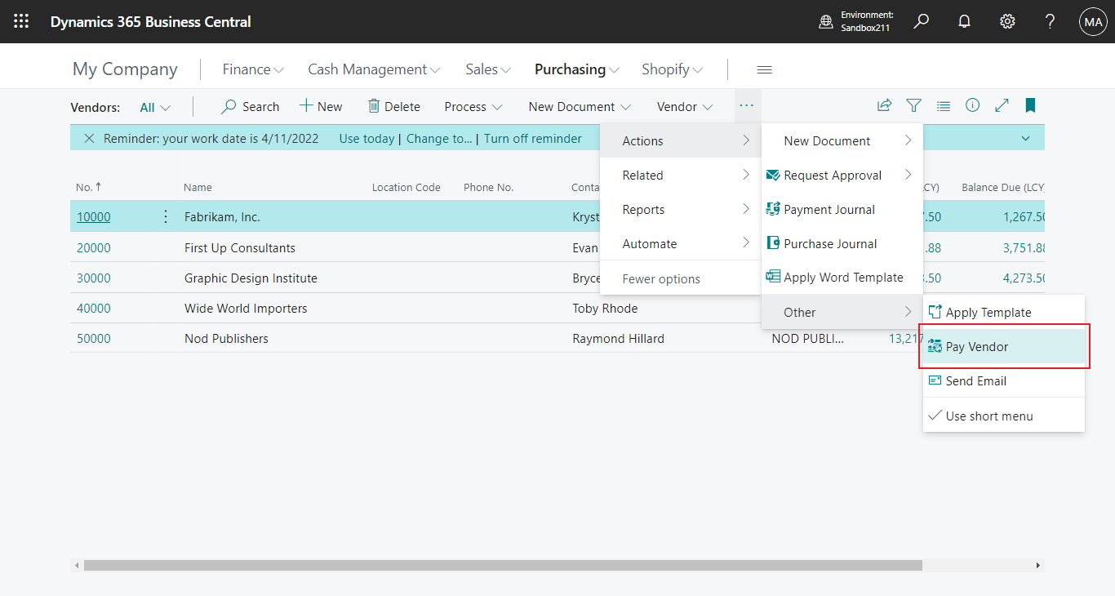
Task: Open the share options icon
Action: [x=884, y=105]
